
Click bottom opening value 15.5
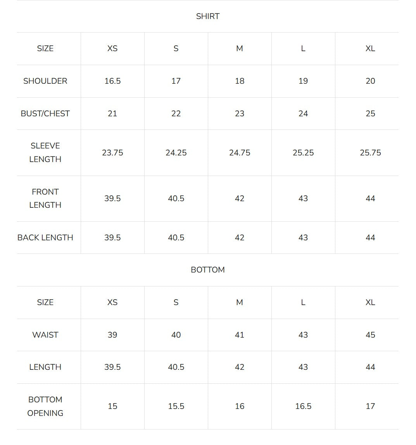(176, 406)
